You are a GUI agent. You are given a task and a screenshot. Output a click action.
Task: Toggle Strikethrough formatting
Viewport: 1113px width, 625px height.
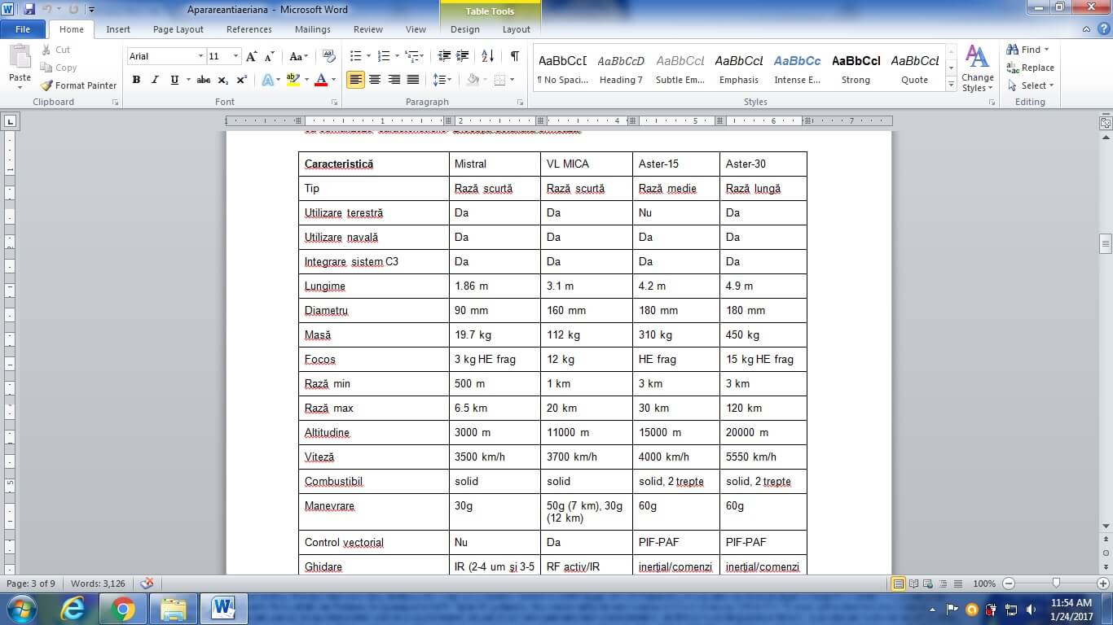tap(204, 80)
